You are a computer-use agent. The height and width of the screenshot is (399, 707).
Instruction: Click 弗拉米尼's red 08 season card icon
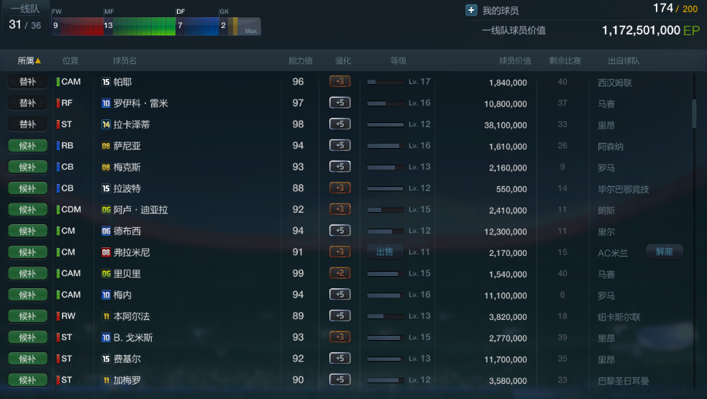click(x=106, y=252)
